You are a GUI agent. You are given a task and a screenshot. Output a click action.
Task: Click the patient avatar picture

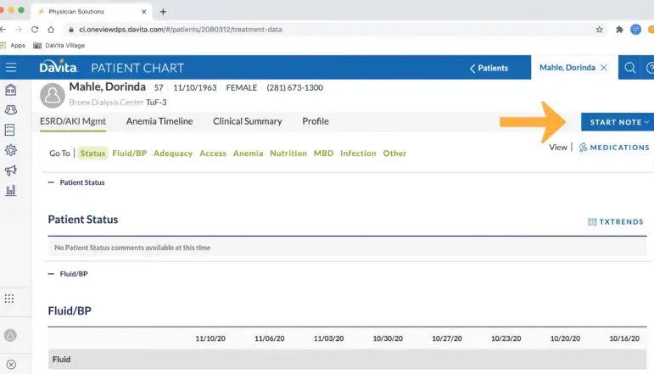(x=52, y=95)
